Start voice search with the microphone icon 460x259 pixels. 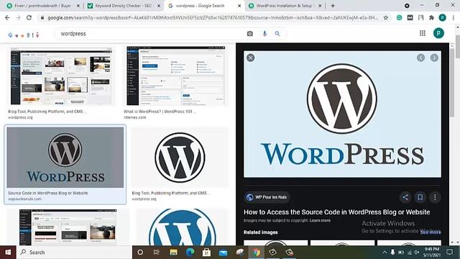click(x=264, y=34)
